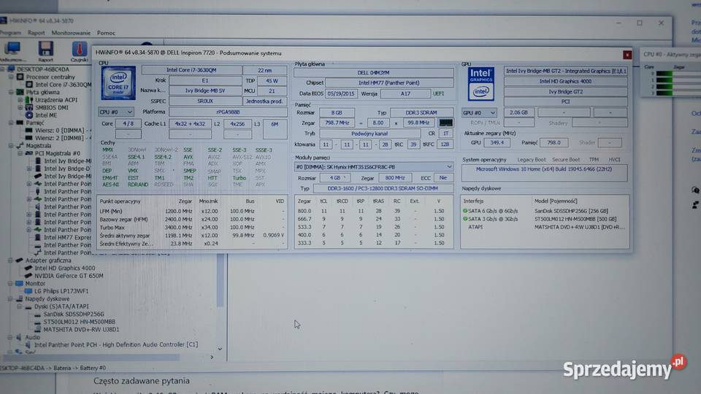
Task: Collapse the Dyski (S)ATA/ATAPI expander
Action: point(19,306)
